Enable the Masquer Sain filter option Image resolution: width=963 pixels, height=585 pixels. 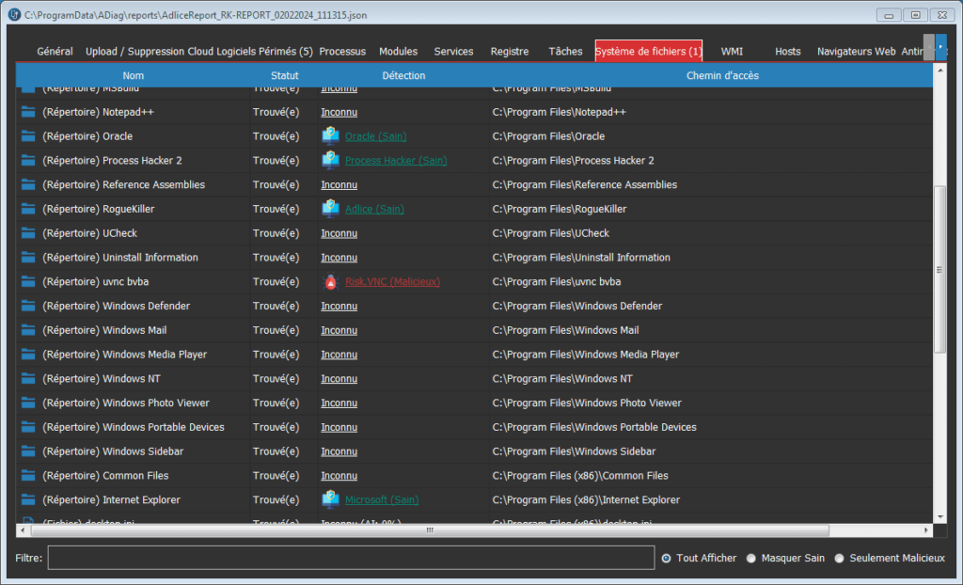(x=751, y=558)
